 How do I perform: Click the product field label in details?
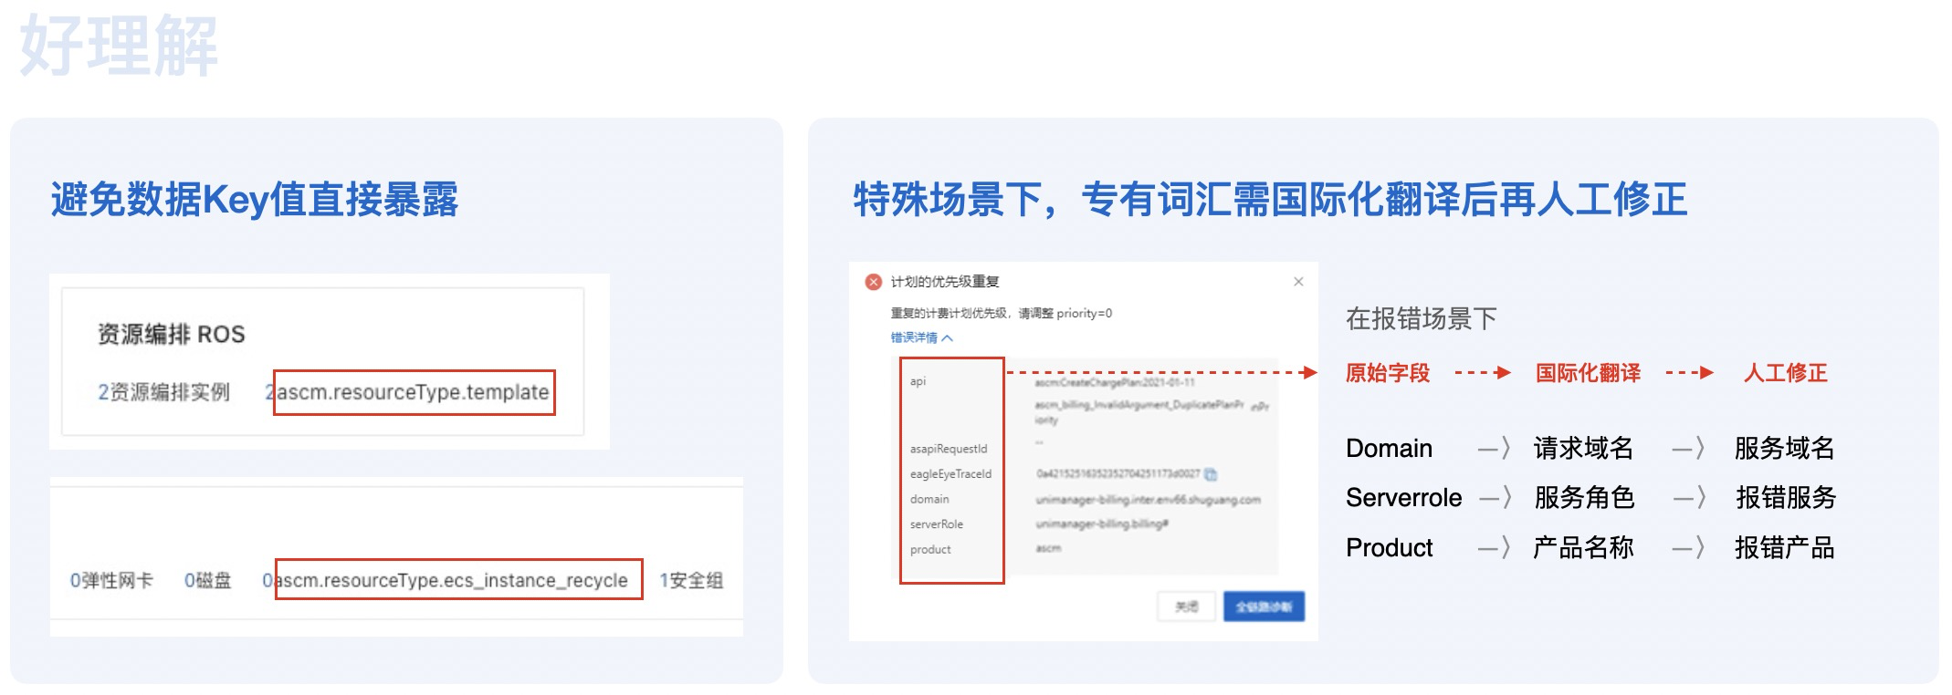930,549
